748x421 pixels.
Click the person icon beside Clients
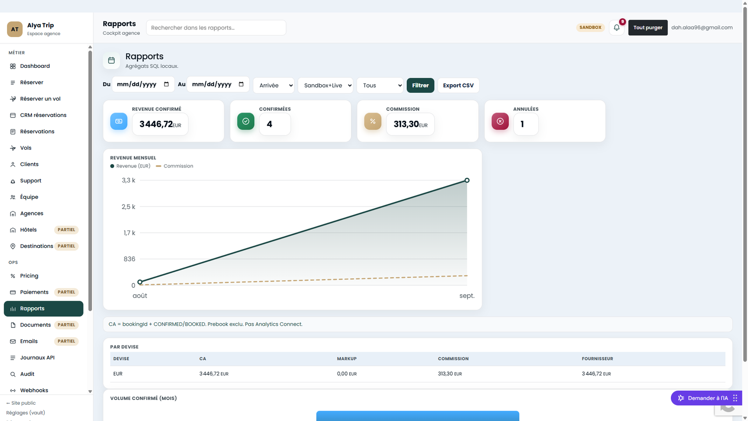point(13,165)
